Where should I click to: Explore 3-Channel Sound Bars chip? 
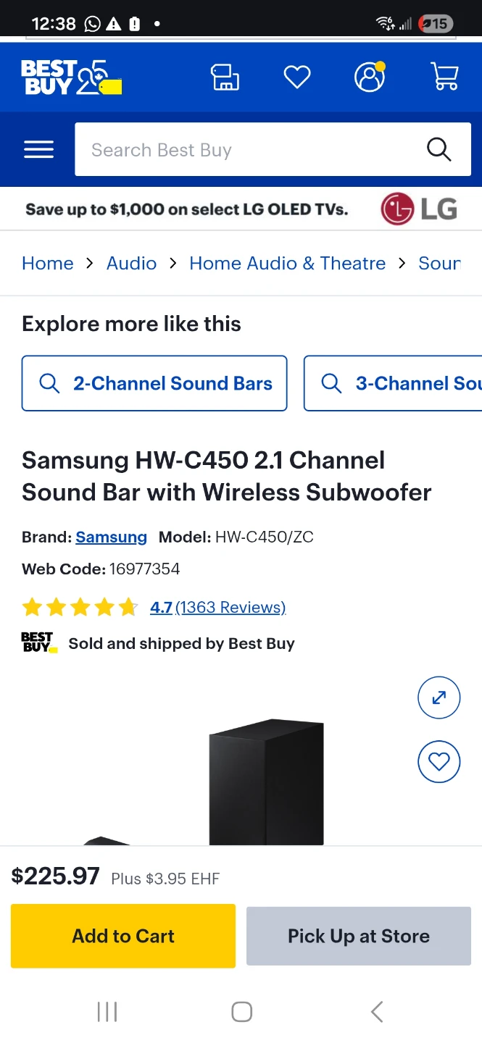[x=395, y=383]
